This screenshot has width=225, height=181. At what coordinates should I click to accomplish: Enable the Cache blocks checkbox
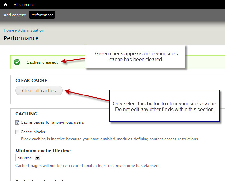click(x=17, y=132)
